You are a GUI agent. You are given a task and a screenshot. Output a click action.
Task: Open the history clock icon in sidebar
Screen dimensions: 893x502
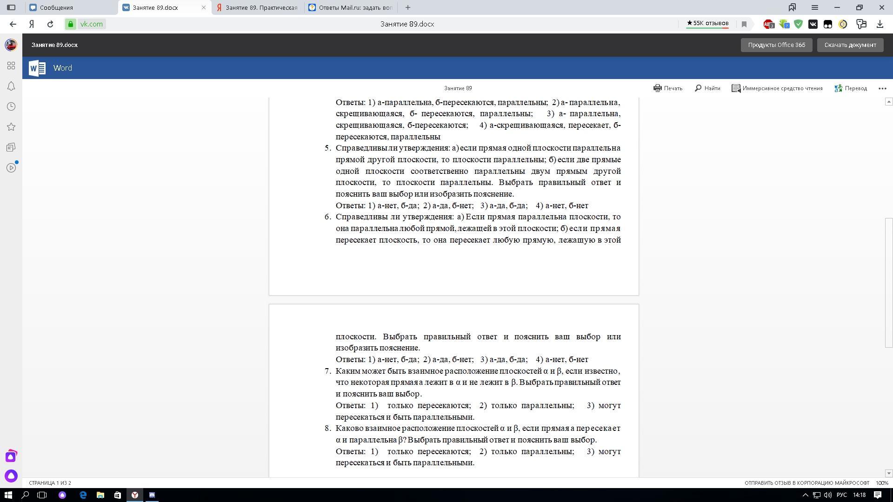[11, 107]
